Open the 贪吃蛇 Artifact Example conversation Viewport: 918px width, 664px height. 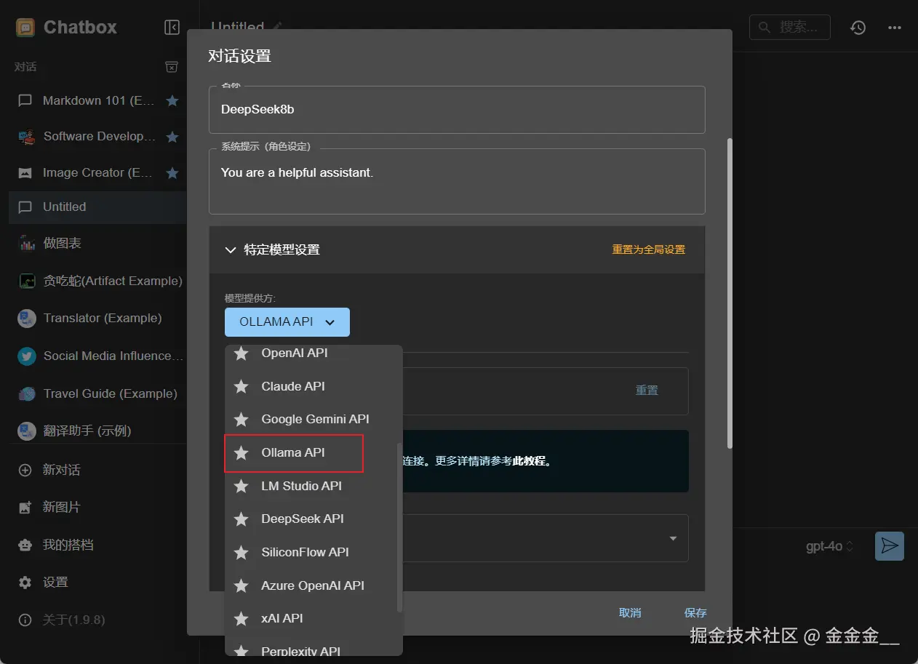click(98, 281)
